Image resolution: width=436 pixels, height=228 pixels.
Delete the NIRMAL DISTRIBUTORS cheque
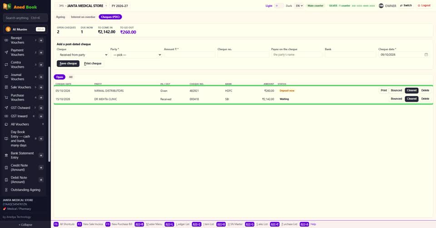[x=425, y=90]
